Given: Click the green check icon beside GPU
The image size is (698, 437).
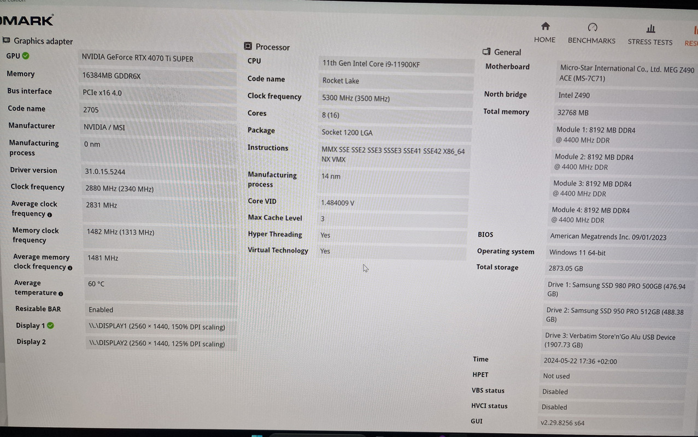Looking at the screenshot, I should pyautogui.click(x=26, y=56).
